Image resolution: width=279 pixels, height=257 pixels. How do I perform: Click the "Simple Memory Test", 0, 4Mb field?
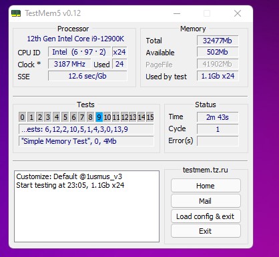coord(86,141)
